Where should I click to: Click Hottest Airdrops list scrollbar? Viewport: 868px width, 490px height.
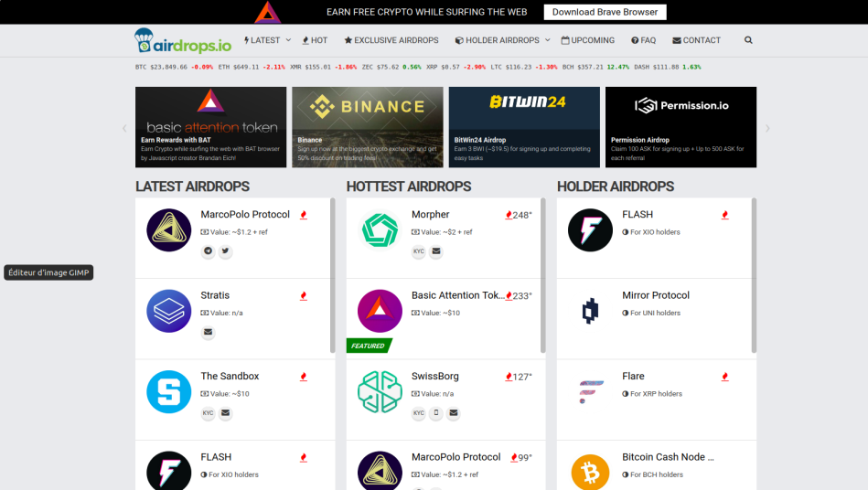coord(543,275)
